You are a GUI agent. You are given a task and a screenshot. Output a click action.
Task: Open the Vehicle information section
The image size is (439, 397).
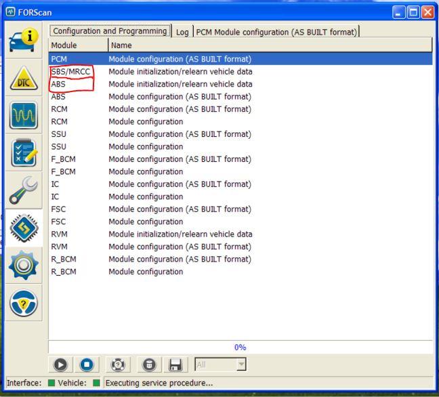tap(24, 40)
